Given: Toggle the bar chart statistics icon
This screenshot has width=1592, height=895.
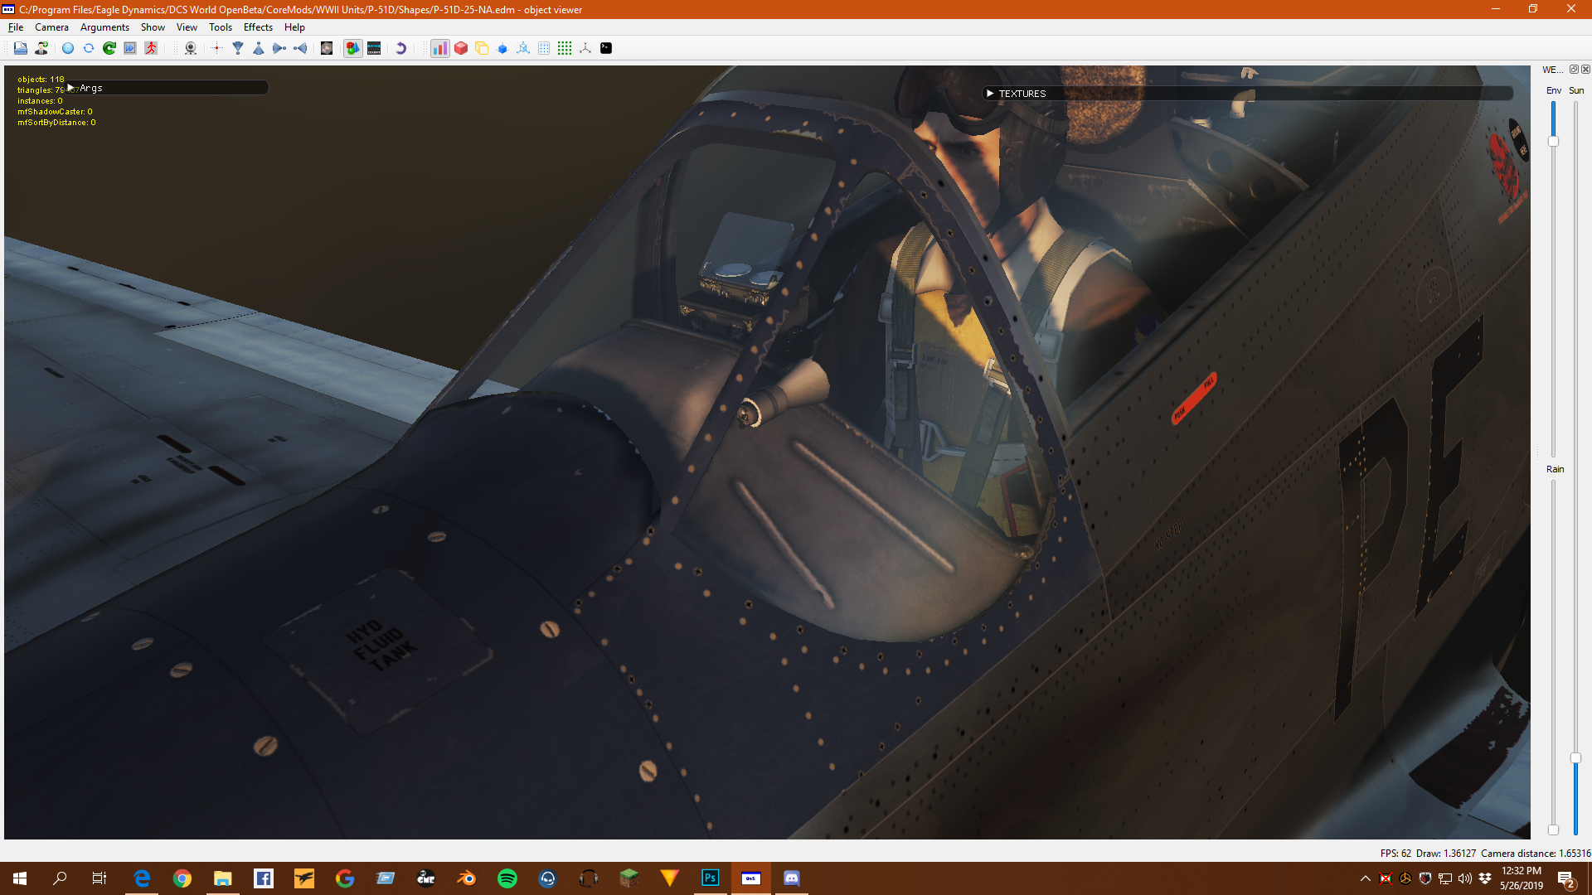Looking at the screenshot, I should click(x=440, y=48).
